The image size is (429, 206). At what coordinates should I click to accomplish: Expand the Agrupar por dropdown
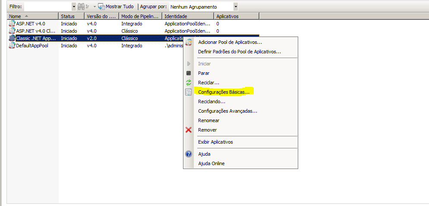click(235, 7)
